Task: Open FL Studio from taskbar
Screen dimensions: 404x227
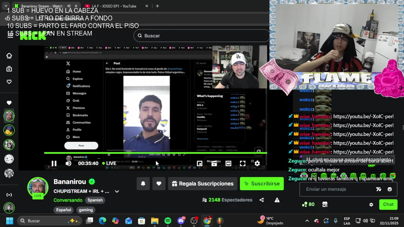Action: coord(220,221)
